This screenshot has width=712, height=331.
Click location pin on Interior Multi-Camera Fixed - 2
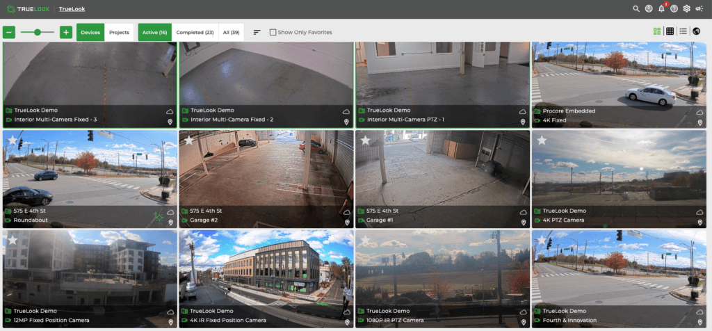pos(346,122)
